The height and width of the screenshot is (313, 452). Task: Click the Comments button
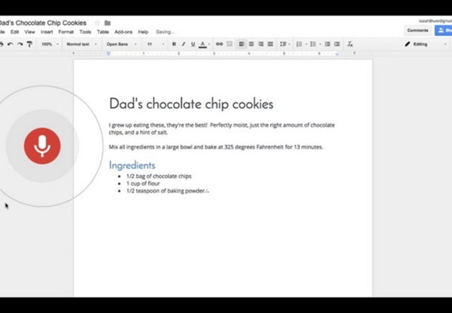[417, 30]
